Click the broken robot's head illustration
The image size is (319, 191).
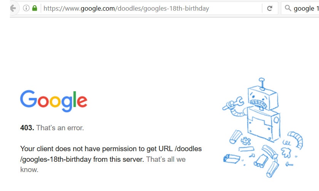263,98
